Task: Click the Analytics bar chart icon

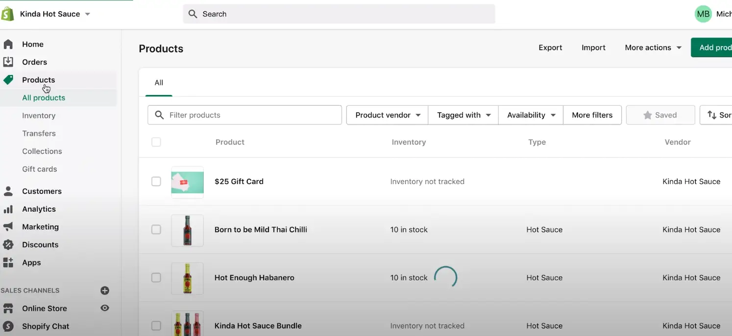Action: click(8, 209)
